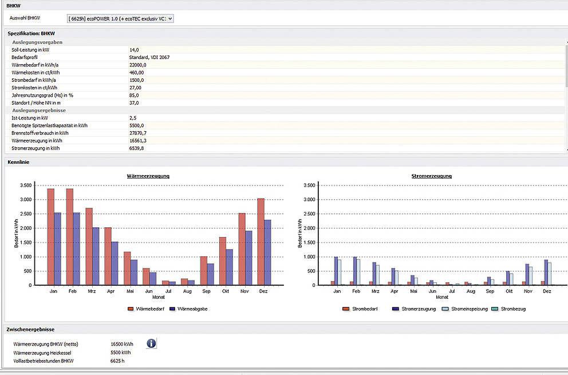This screenshot has width=568, height=375.
Task: Click the red Wärmebedarf legend swatch
Action: (x=132, y=309)
